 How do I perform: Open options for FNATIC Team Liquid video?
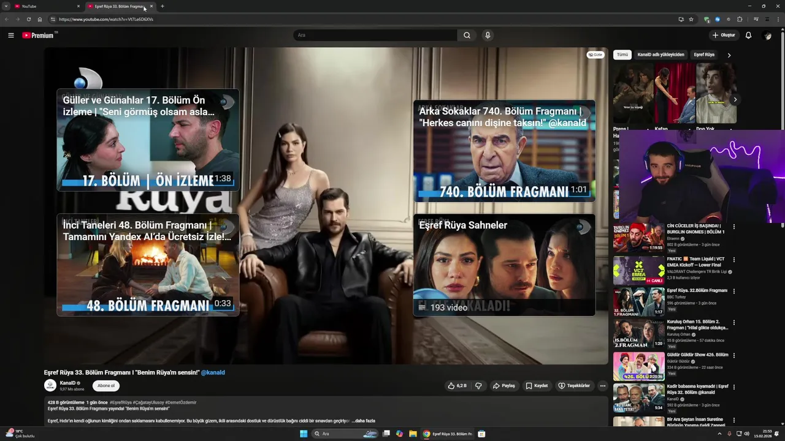733,259
